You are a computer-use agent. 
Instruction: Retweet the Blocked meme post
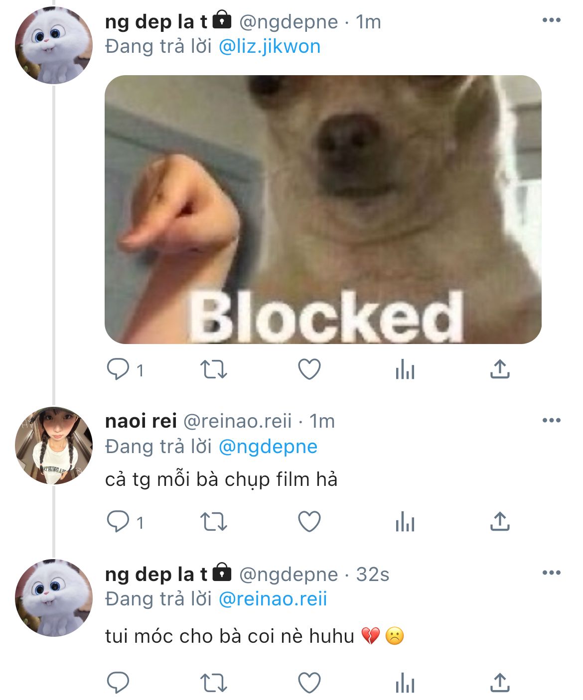pos(213,370)
